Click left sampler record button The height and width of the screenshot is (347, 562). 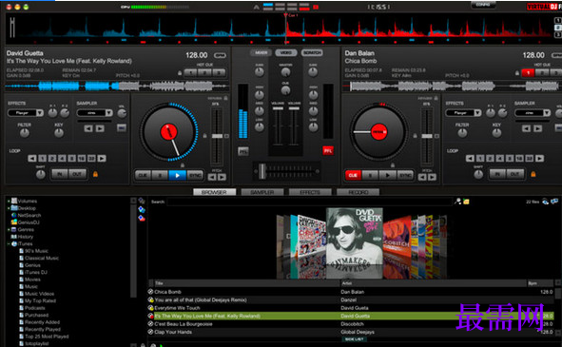[122, 127]
